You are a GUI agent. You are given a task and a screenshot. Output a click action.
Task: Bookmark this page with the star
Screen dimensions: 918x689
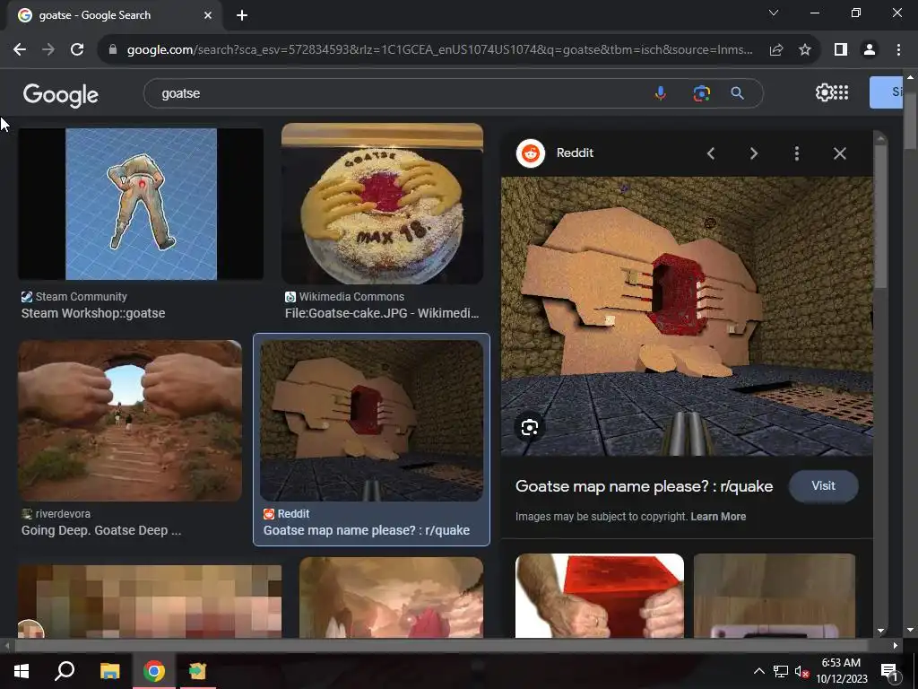pyautogui.click(x=805, y=50)
